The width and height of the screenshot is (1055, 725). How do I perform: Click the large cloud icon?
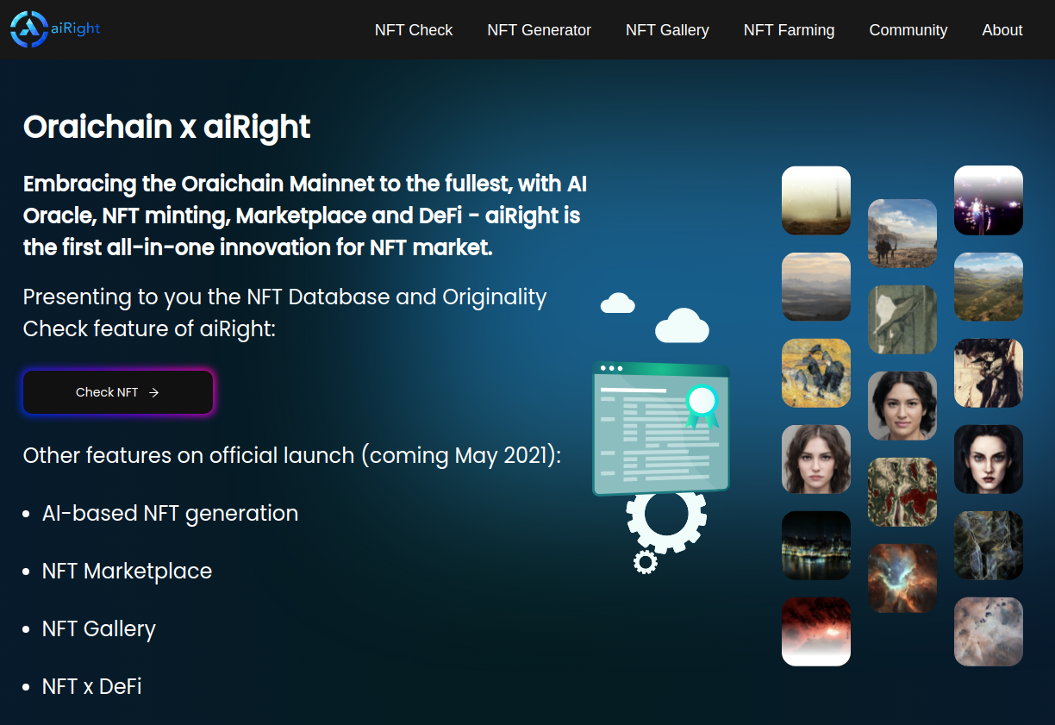pyautogui.click(x=682, y=325)
